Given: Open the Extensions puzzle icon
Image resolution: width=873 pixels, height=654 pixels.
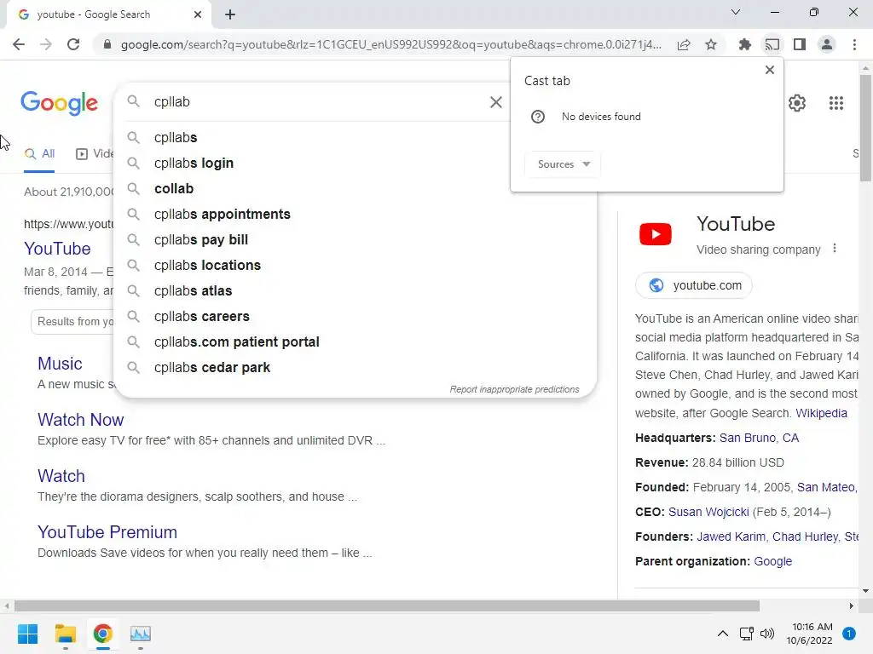Looking at the screenshot, I should pos(744,44).
